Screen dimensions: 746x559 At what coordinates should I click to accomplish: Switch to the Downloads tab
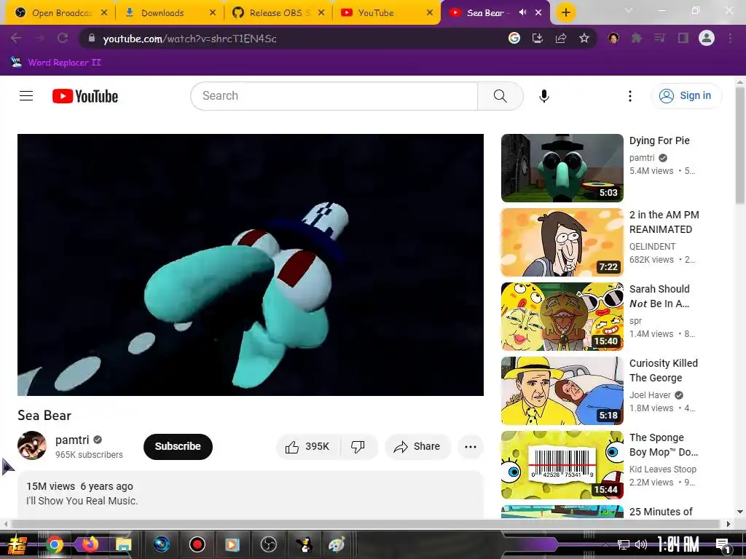[168, 13]
